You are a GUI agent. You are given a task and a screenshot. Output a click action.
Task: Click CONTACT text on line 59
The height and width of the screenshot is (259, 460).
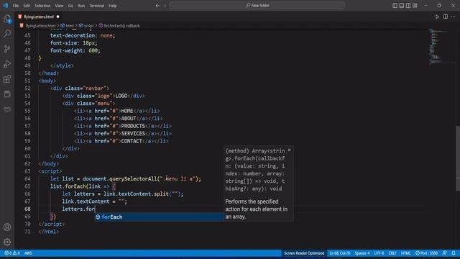pyautogui.click(x=132, y=141)
